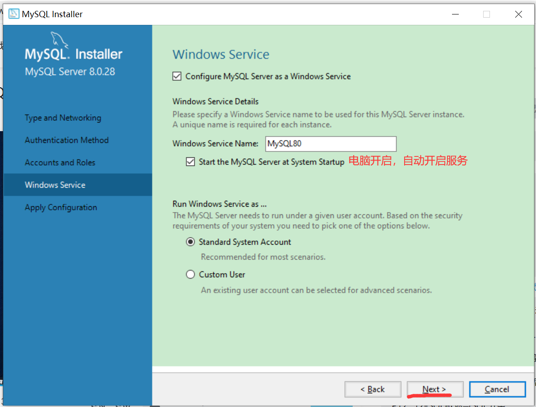Select Standard System Account option
536x407 pixels.
[191, 242]
